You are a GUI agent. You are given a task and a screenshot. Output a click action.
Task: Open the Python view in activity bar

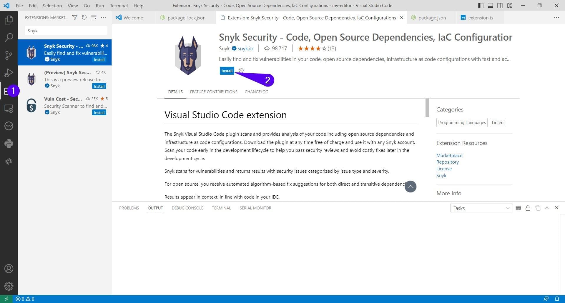[x=9, y=144]
